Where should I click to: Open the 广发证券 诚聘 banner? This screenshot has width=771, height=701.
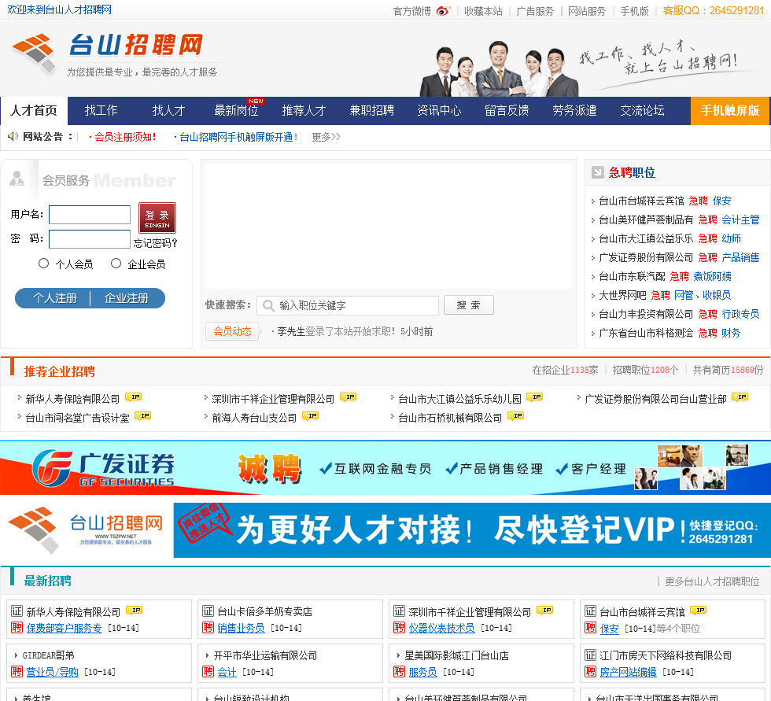[385, 467]
